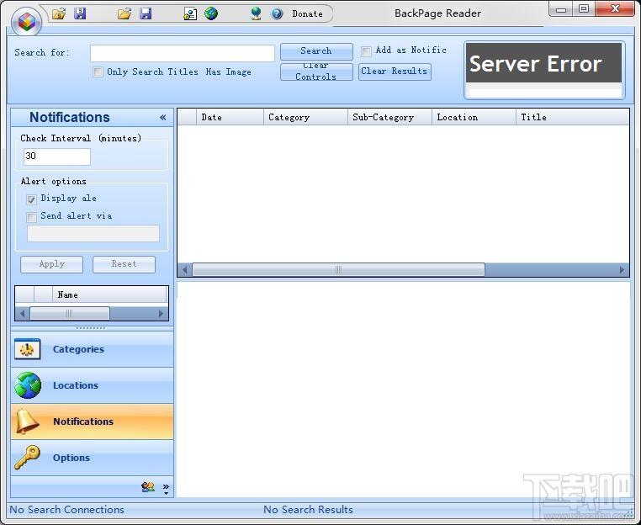
Task: Open the Locations navigation pane
Action: 92,385
